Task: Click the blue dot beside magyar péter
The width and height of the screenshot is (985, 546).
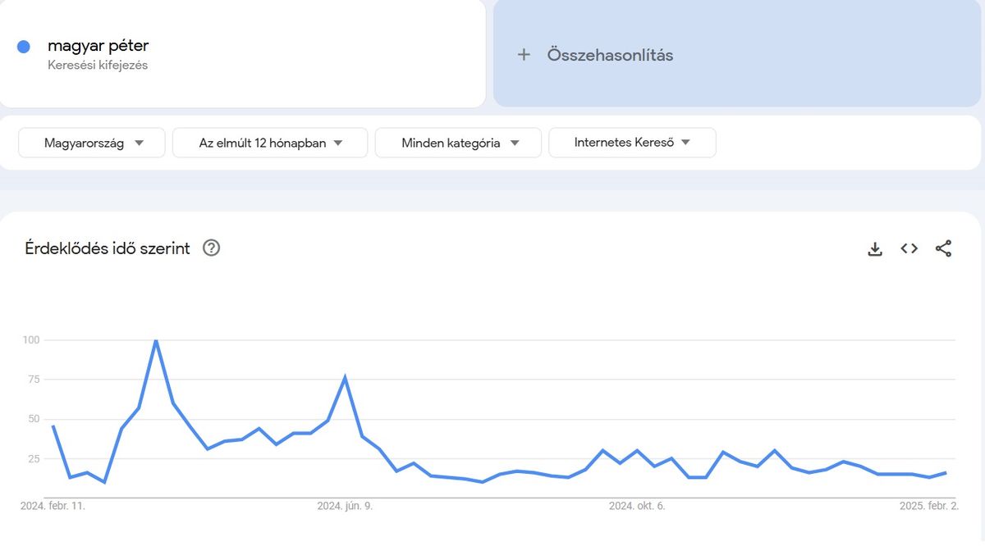Action: (x=24, y=47)
